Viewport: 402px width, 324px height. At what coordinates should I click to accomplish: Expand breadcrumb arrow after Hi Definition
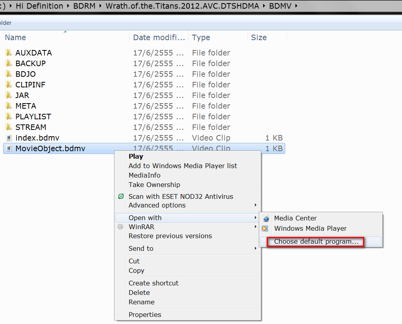click(x=68, y=6)
